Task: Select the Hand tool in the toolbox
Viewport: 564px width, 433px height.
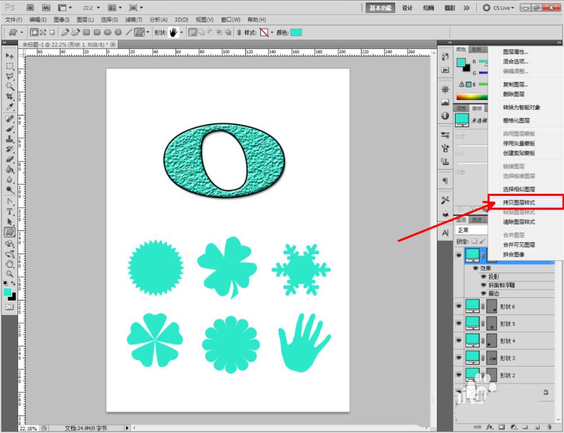Action: (x=10, y=264)
